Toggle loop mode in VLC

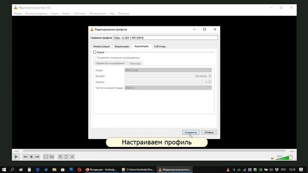[66, 157]
